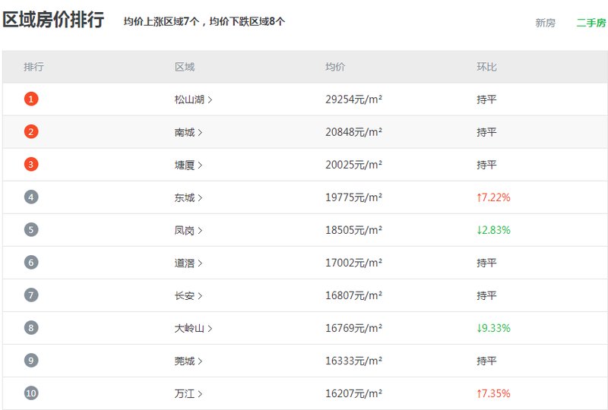608x410 pixels.
Task: Expand the chevron next to 东城
Action: point(200,197)
